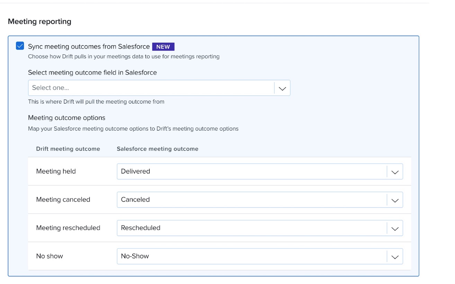Viewport: 455px width, 284px height.
Task: Open the Canceled dropdown for Meeting canceled
Action: pos(260,200)
